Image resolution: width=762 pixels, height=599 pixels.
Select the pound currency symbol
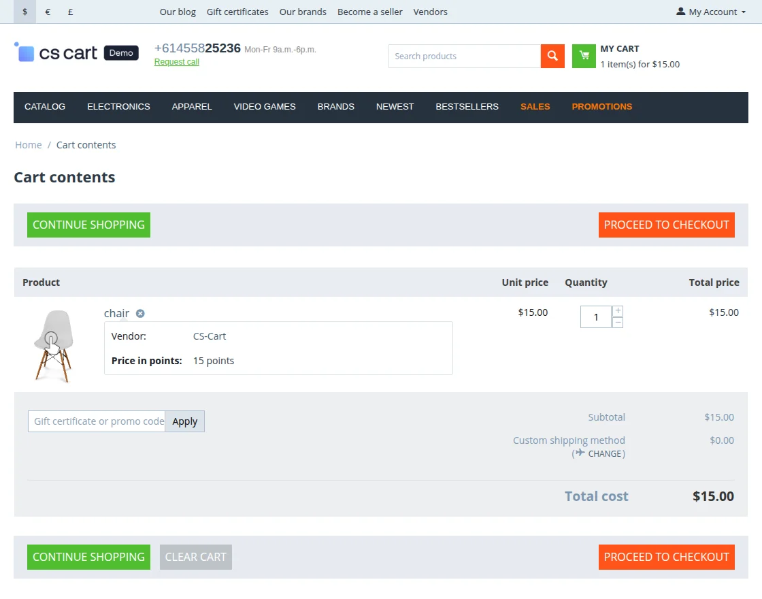click(x=70, y=12)
